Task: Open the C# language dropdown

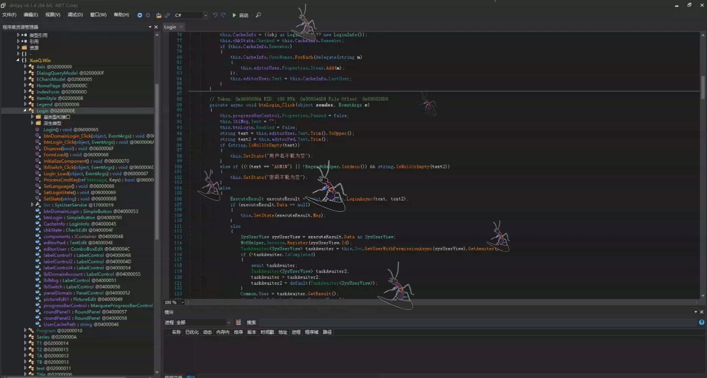Action: pyautogui.click(x=205, y=15)
